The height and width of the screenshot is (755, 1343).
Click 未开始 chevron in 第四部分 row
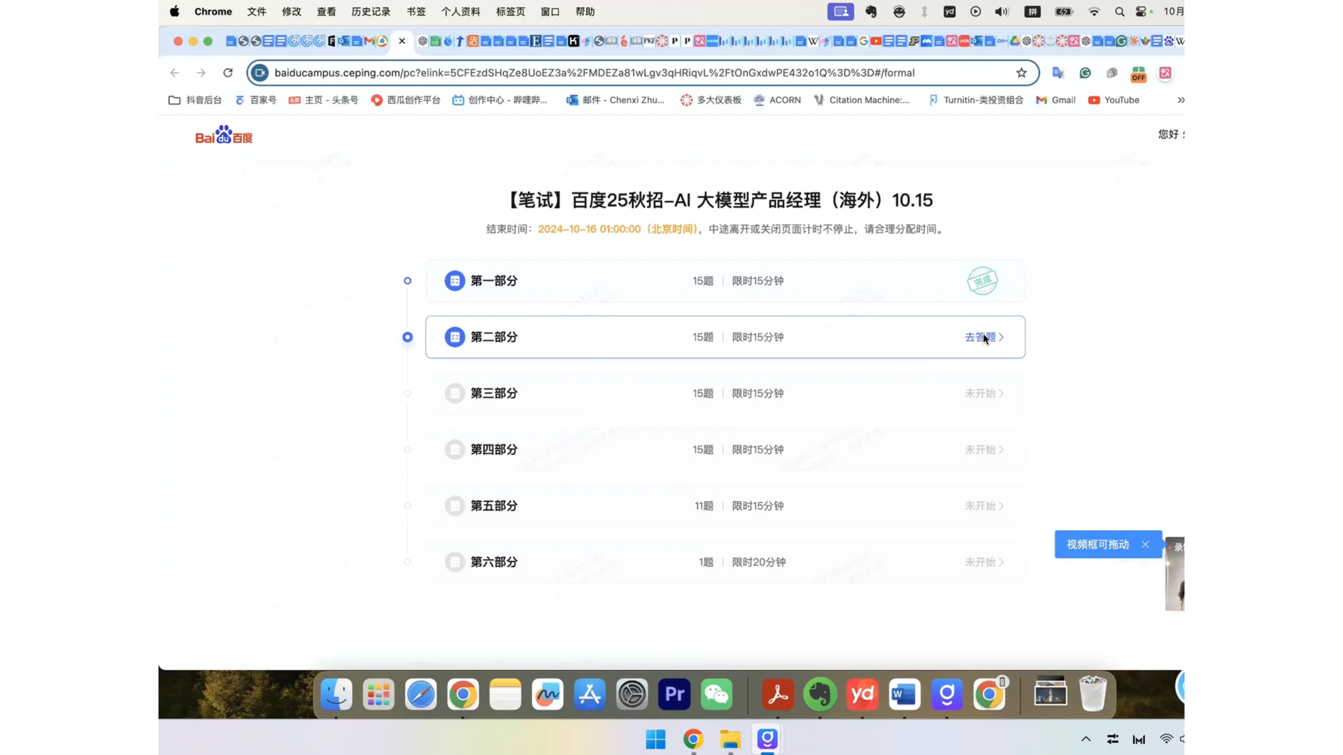tap(1002, 450)
